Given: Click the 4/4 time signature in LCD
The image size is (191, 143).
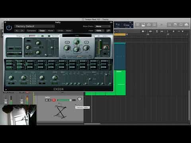Looking at the screenshot, I should [x=117, y=24].
